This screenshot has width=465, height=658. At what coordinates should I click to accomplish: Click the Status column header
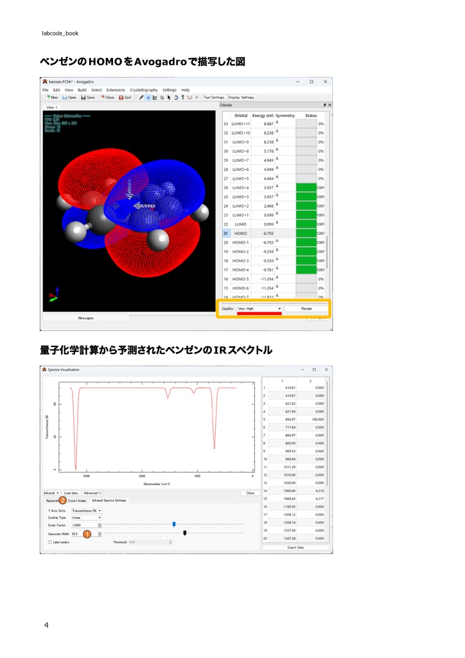[x=311, y=116]
